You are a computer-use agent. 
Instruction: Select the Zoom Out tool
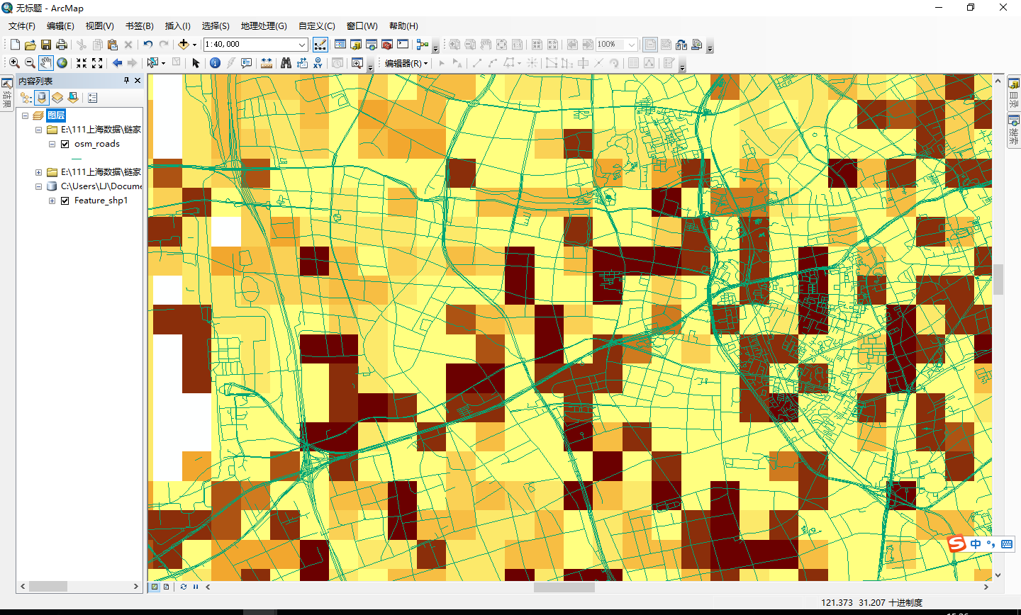click(30, 63)
